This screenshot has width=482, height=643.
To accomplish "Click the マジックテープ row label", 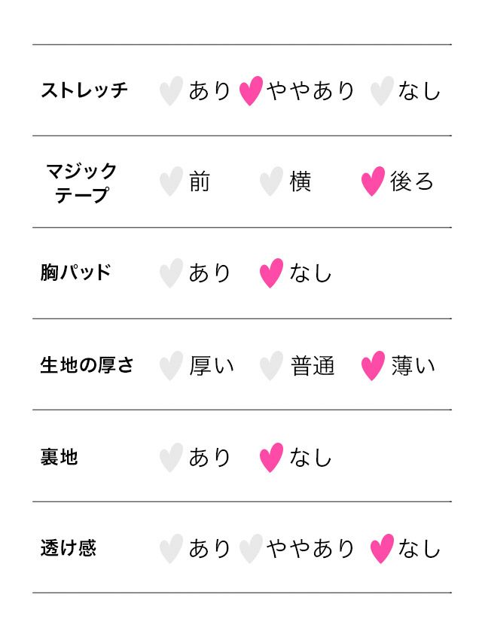I will (82, 182).
